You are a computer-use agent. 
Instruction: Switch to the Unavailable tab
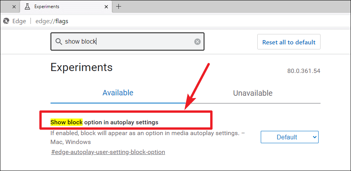(x=253, y=93)
